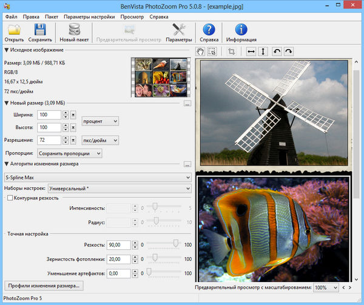Screen dimensions: 364x305
Task: Click the Информация (Info) toolbar icon
Action: [x=241, y=30]
